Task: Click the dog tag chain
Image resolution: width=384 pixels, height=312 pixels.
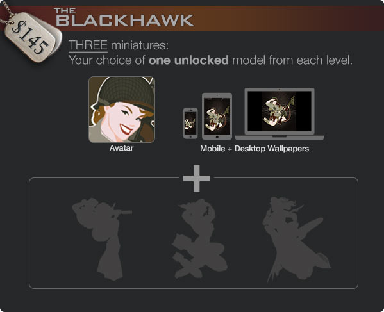Action: pos(6,12)
